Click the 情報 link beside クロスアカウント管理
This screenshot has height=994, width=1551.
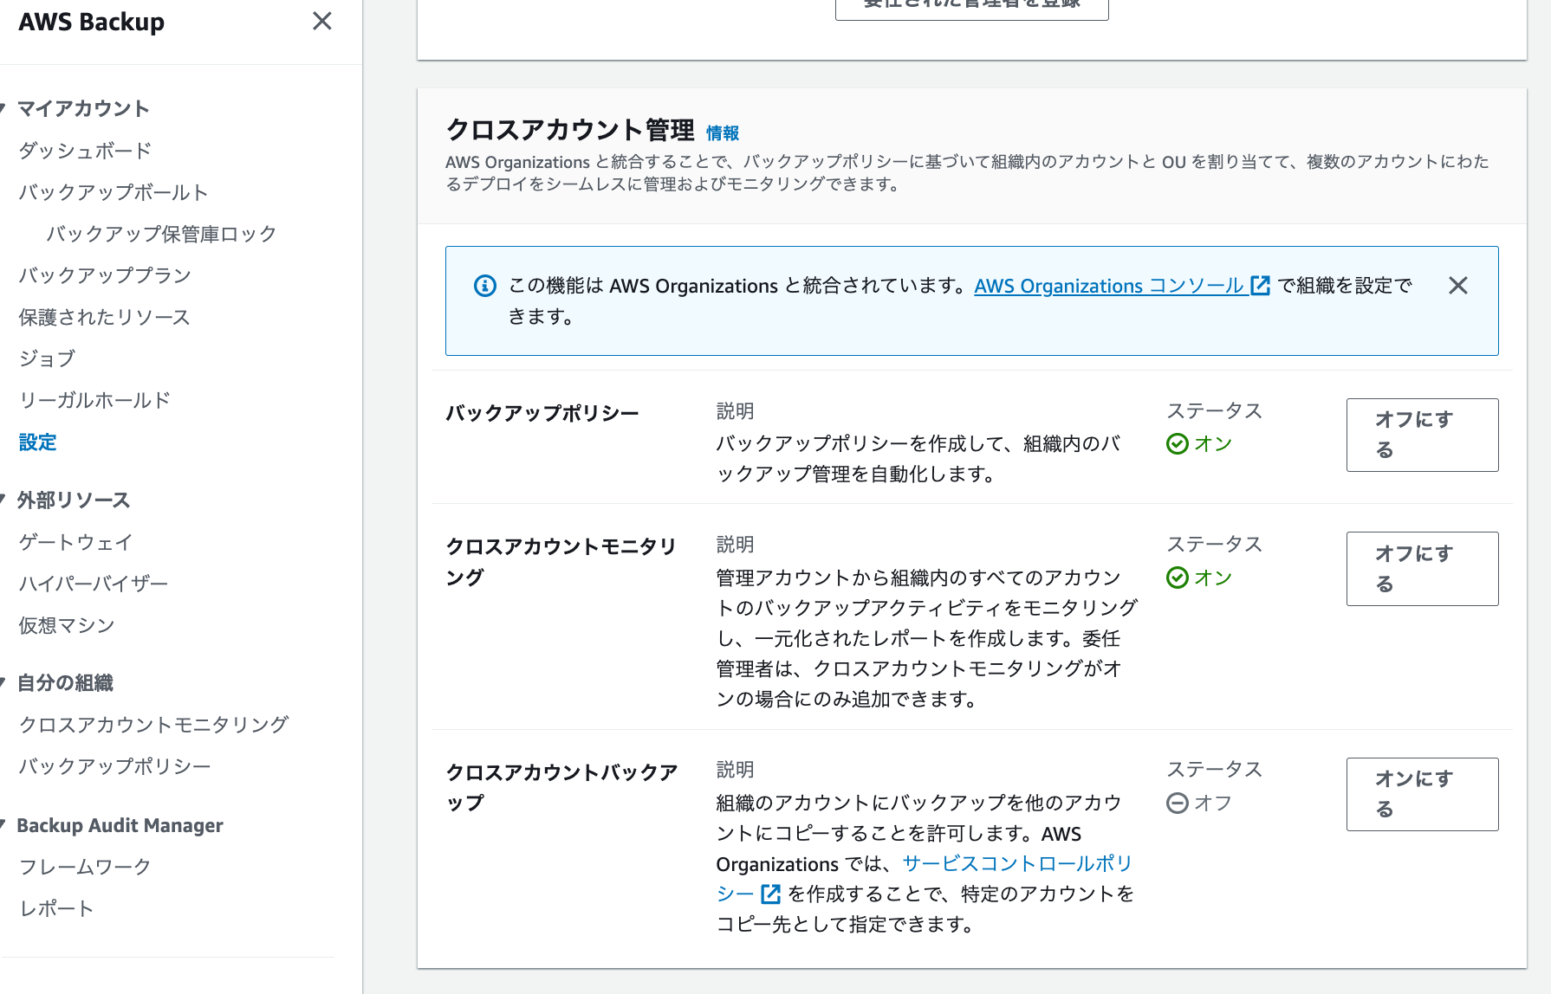(723, 132)
